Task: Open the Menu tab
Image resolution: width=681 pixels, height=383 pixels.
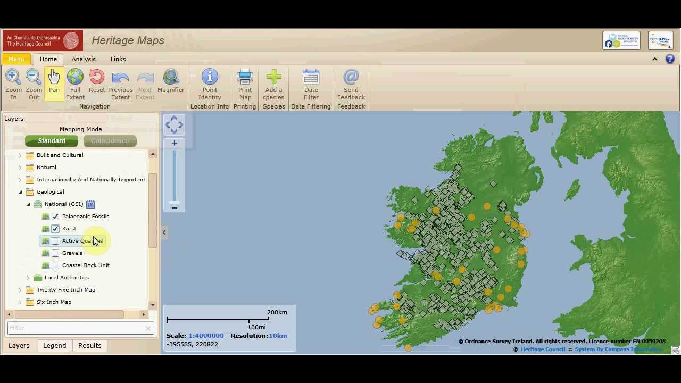Action: point(16,59)
